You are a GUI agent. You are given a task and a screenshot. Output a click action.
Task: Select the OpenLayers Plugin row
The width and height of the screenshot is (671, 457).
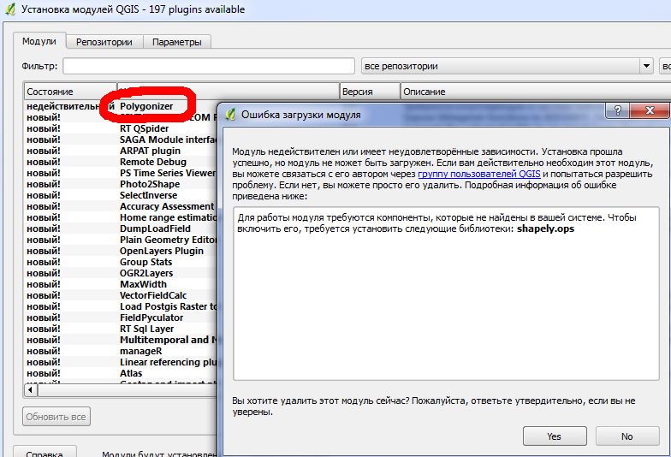(x=162, y=251)
